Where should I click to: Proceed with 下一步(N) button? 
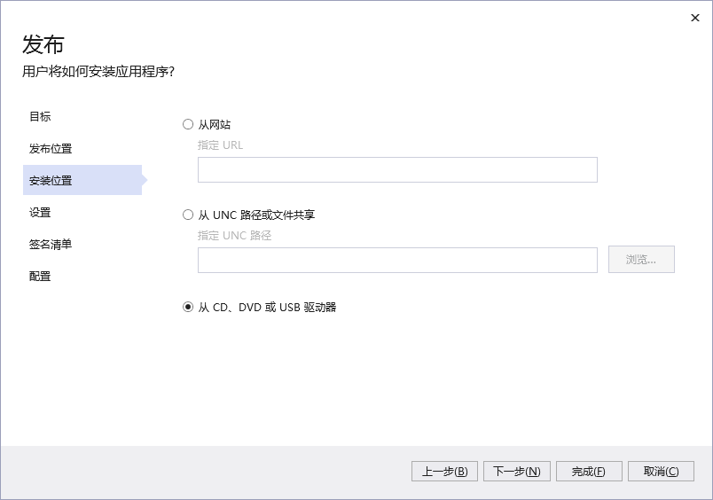click(x=517, y=472)
